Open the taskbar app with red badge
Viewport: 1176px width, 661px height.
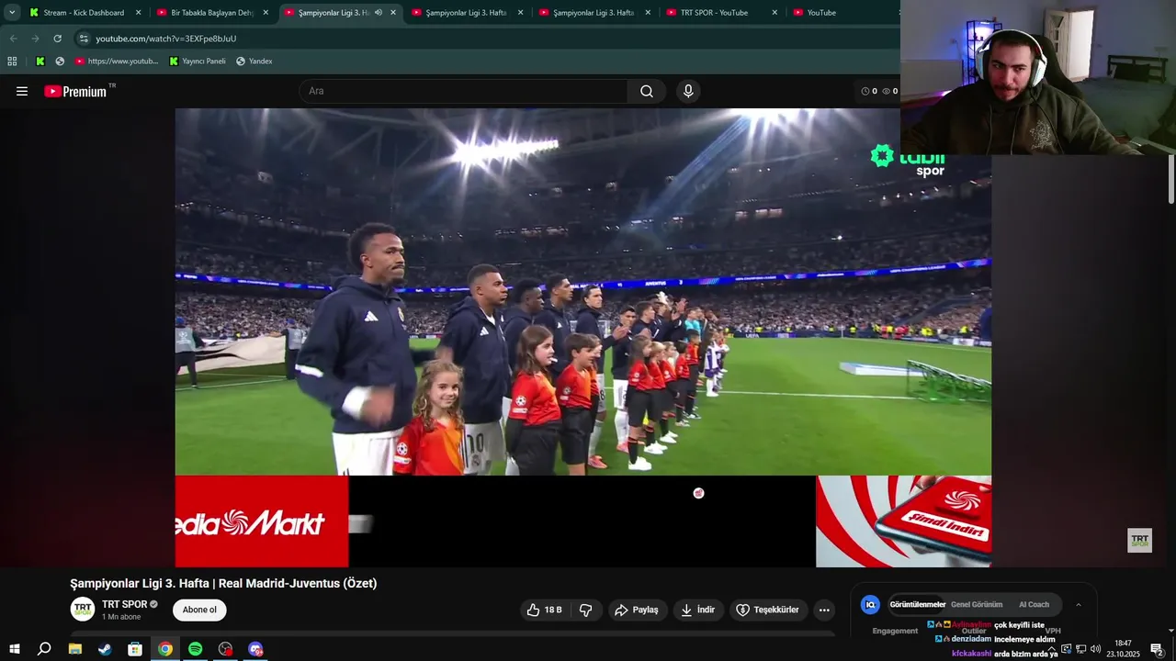click(225, 649)
